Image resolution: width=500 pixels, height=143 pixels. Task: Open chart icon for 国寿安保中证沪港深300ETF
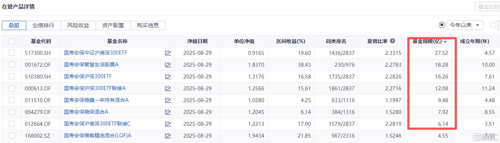coord(168,53)
